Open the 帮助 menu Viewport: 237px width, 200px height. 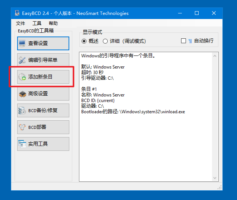click(53, 23)
